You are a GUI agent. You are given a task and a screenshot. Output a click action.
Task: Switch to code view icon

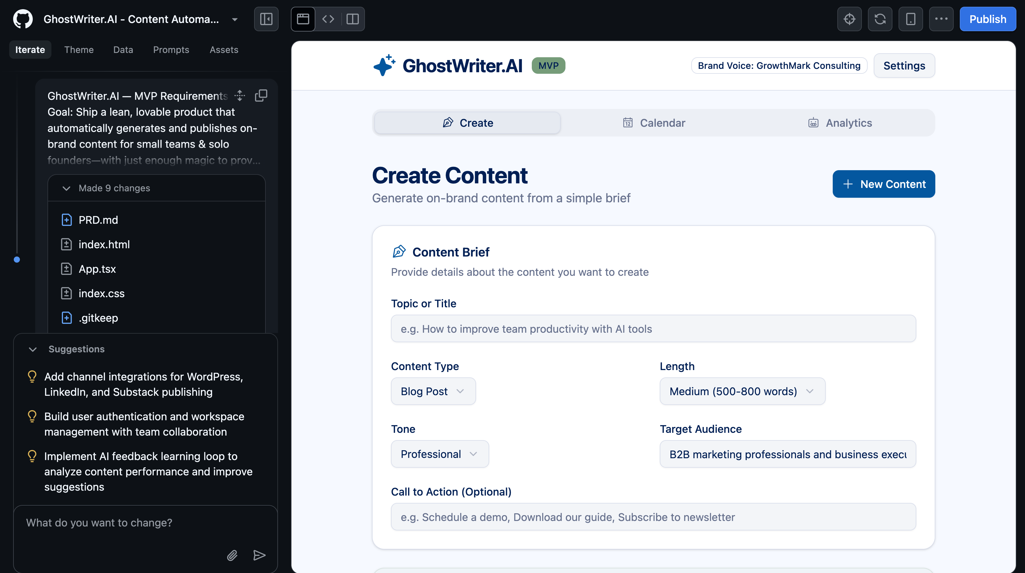[328, 19]
